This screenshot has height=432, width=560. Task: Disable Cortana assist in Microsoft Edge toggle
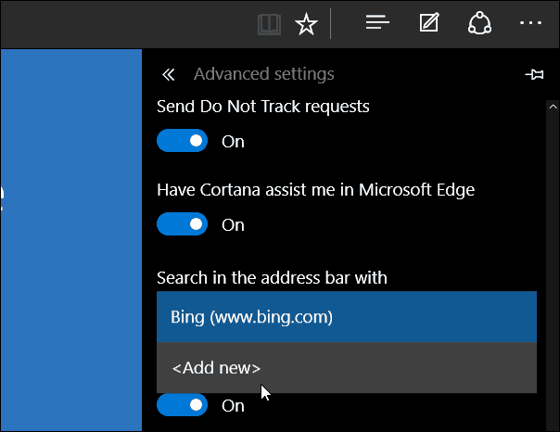click(x=182, y=224)
